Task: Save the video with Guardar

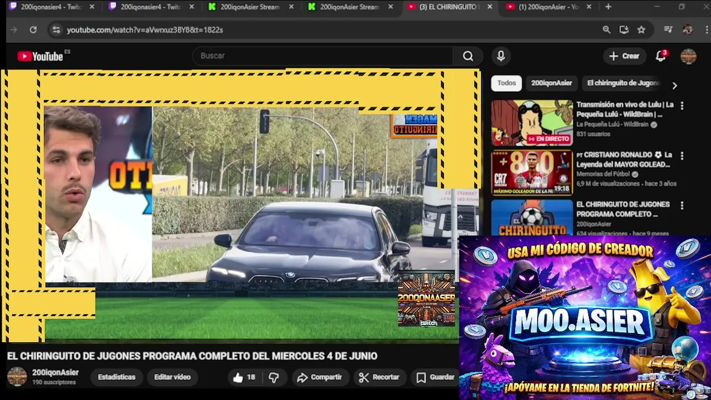Action: point(436,377)
